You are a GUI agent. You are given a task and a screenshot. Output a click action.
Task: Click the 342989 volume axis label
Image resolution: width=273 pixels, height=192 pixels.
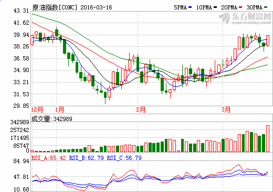pos(20,122)
